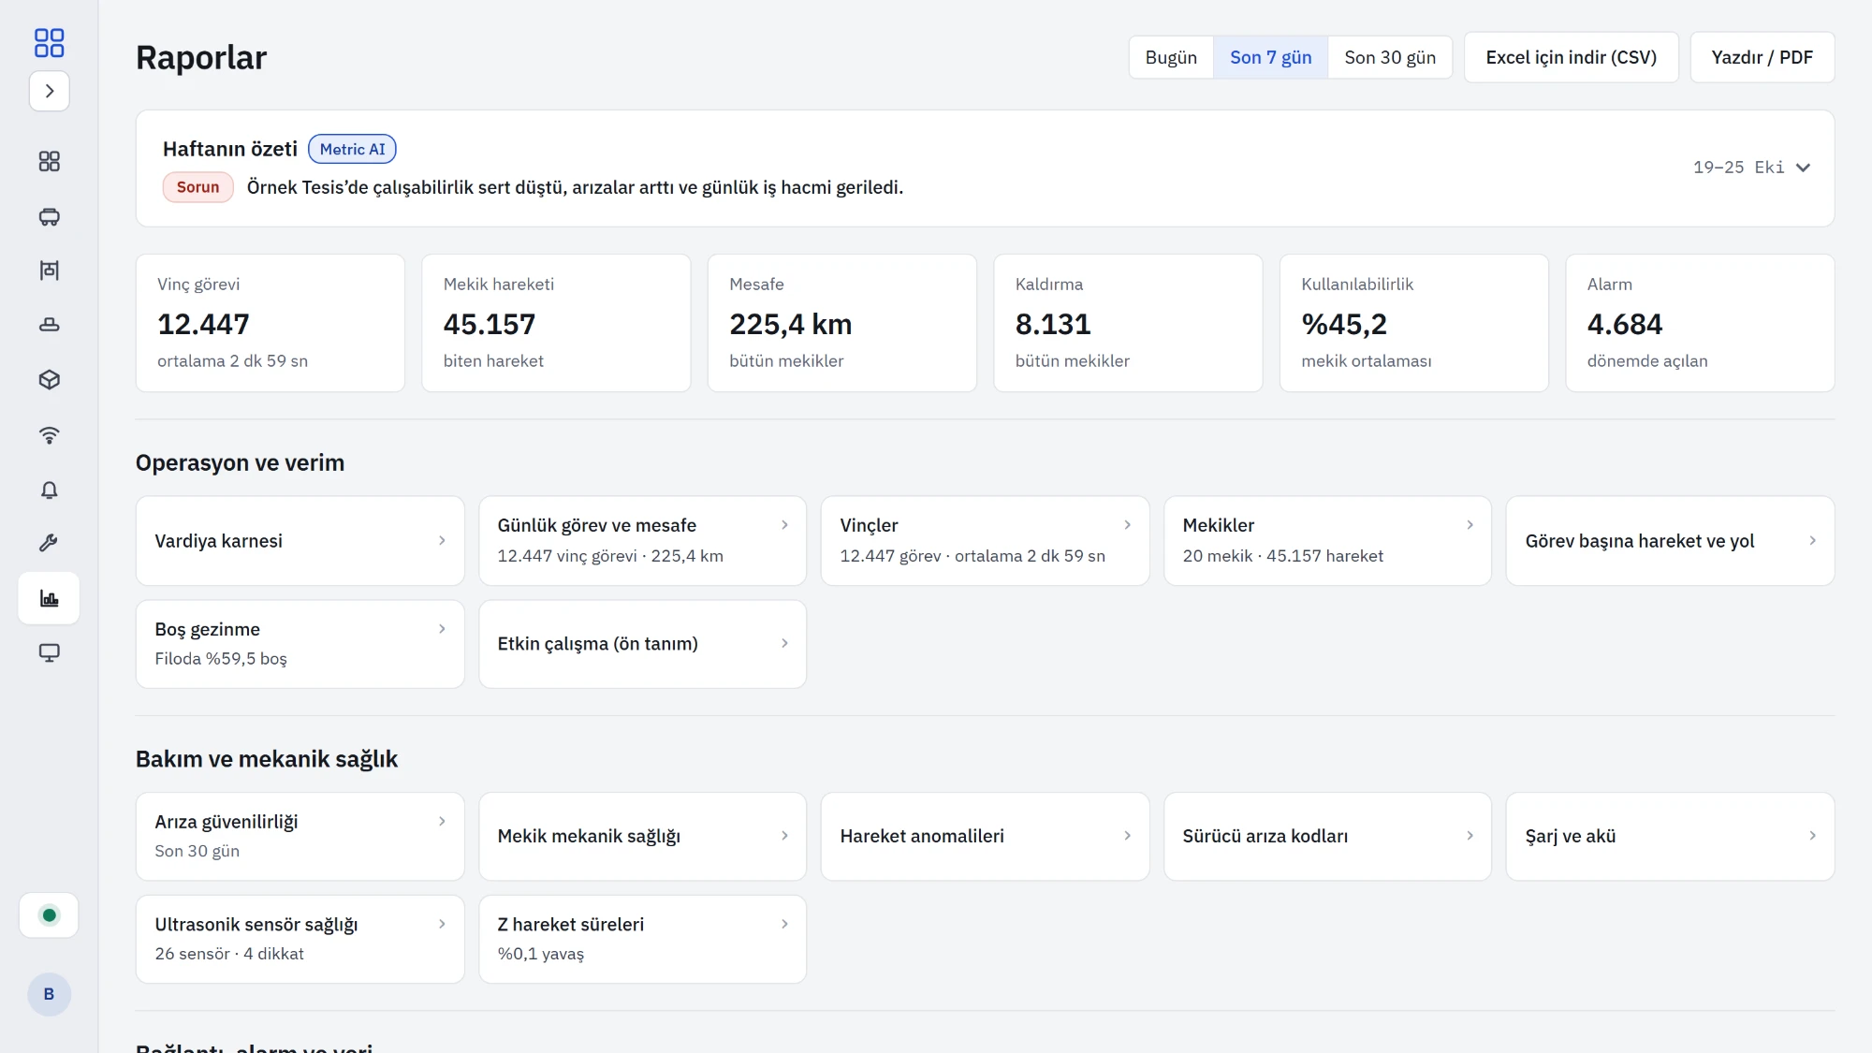Switch to Son 30 gün range
Image resolution: width=1872 pixels, height=1053 pixels.
point(1390,57)
